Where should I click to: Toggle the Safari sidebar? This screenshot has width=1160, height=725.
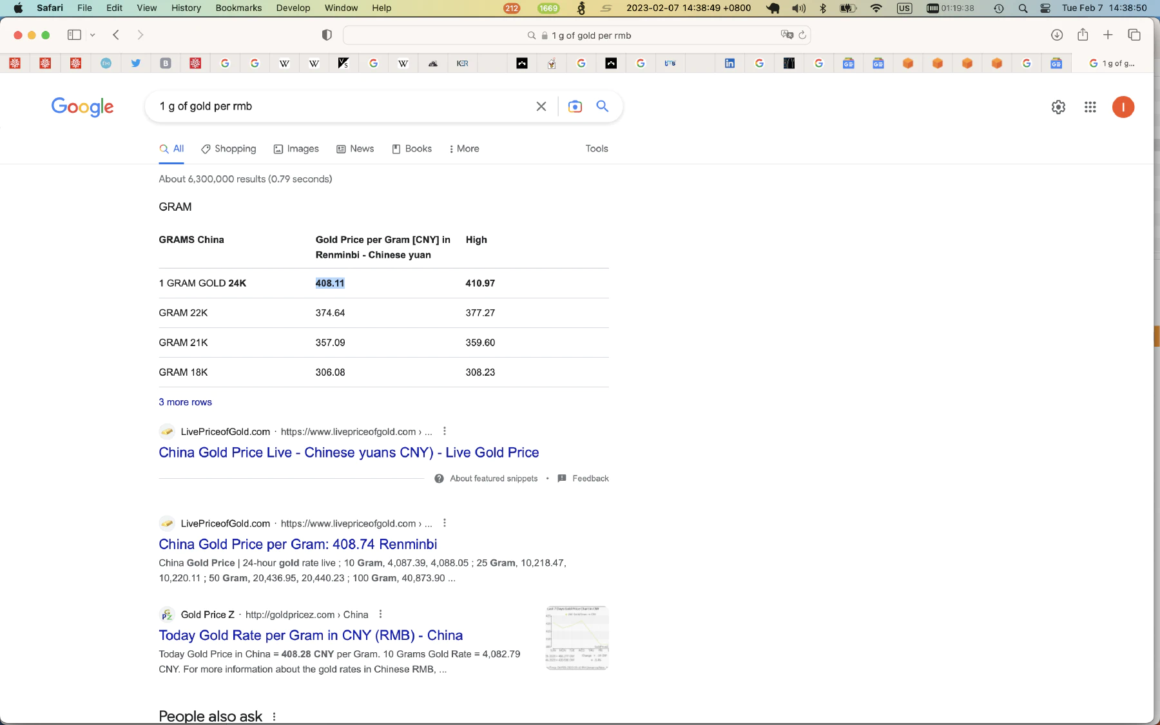point(74,35)
